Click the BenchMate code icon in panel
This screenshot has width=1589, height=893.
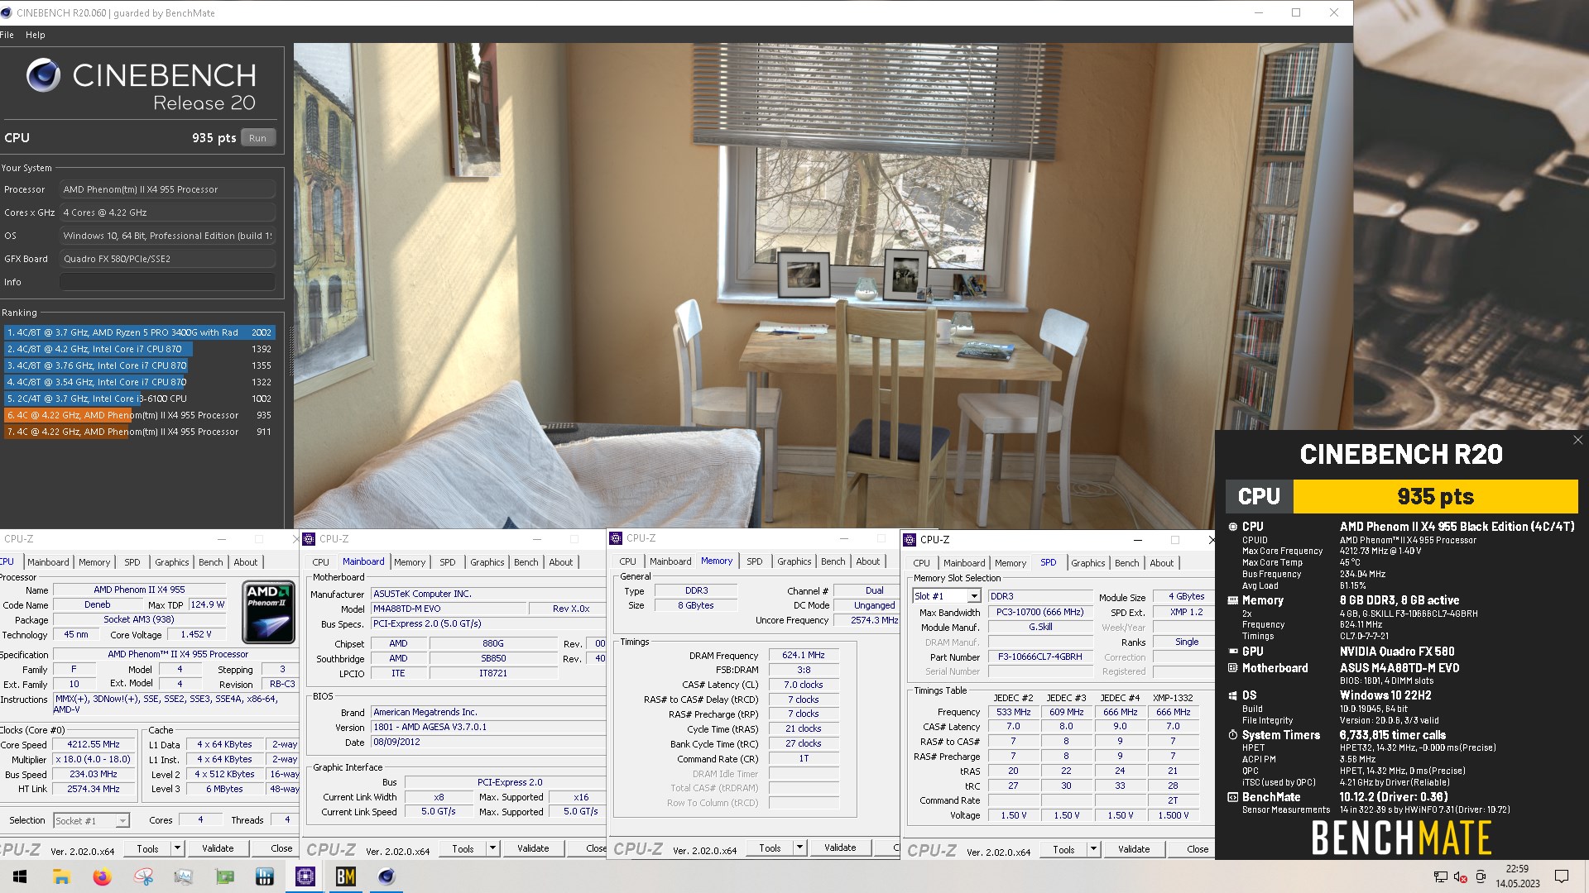[x=1233, y=797]
